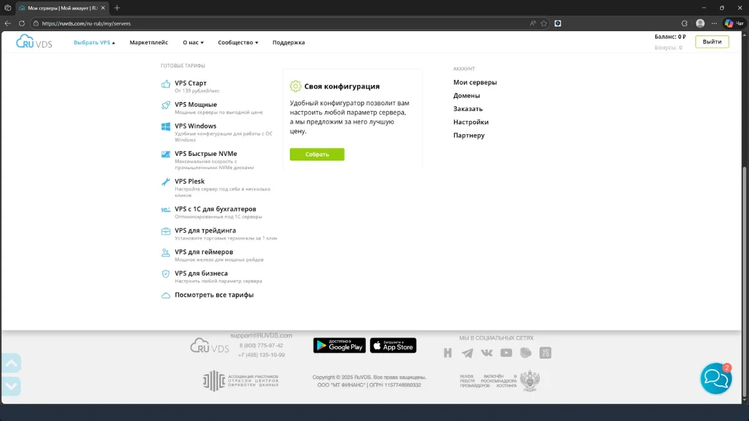Open the VK social network icon
The width and height of the screenshot is (749, 421).
tap(486, 353)
